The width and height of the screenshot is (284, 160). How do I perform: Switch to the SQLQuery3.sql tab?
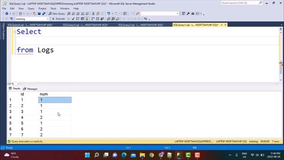click(86, 25)
